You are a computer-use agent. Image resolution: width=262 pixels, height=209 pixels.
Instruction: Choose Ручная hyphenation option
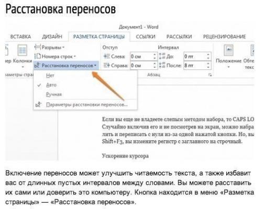coord(54,95)
